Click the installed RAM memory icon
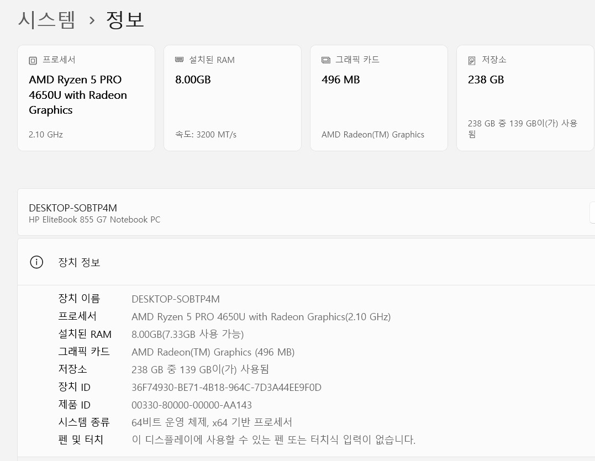The width and height of the screenshot is (595, 461). (179, 60)
